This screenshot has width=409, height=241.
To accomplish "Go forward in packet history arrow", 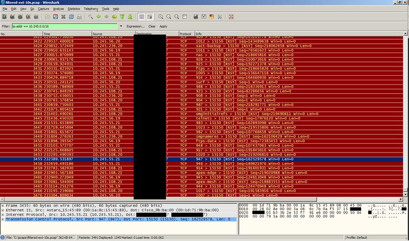I will (x=107, y=16).
